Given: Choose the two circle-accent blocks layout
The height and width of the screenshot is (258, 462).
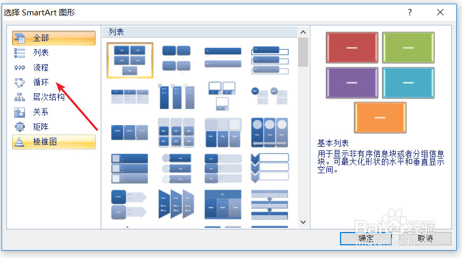Looking at the screenshot, I should (x=269, y=95).
